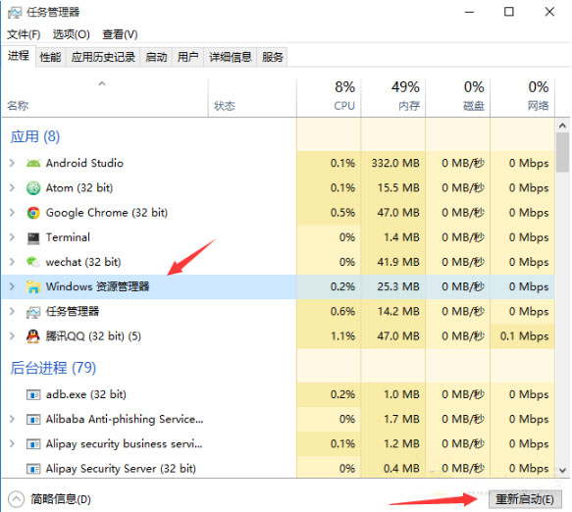The width and height of the screenshot is (572, 512).
Task: Select the adb.exe (32 bit) process name
Action: tap(86, 394)
